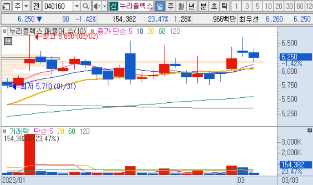Click the pink 5 price moving average label
Viewport: 313px width, 185px height.
tap(130, 31)
